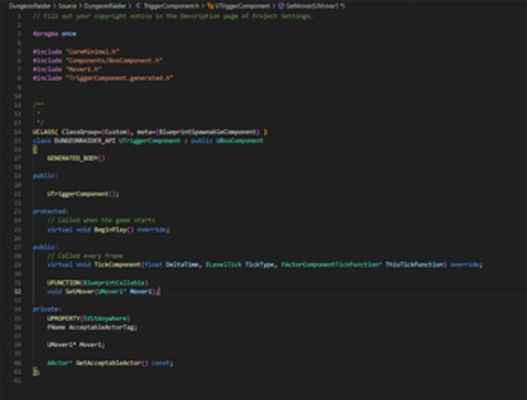Place cursor on GENERATED_BODY() line

point(76,158)
